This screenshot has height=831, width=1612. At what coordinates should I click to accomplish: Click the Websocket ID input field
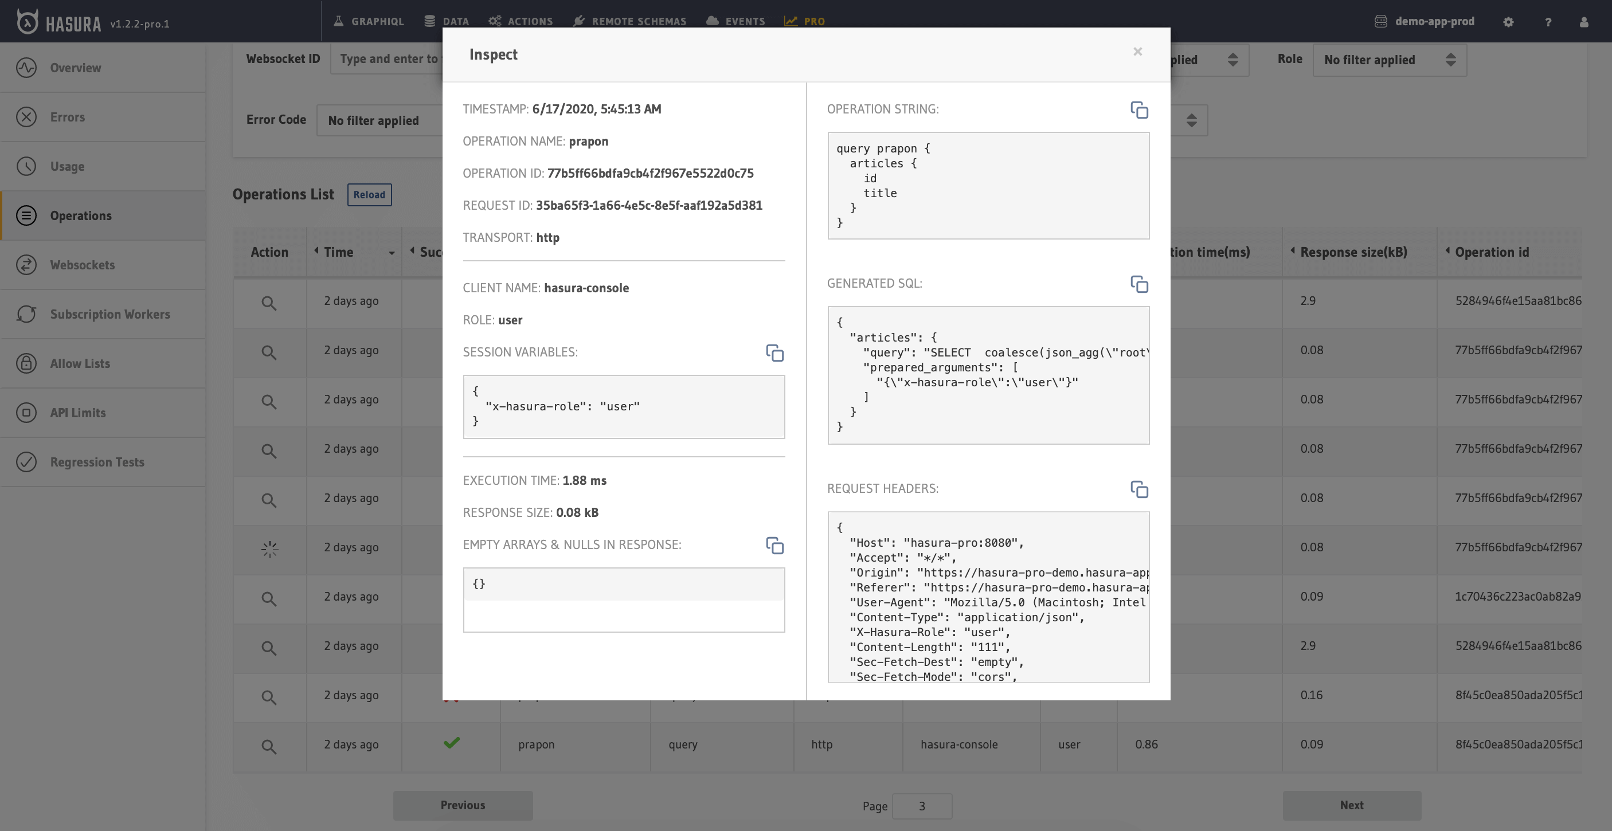click(387, 59)
